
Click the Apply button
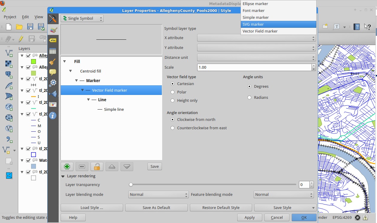[x=250, y=218]
